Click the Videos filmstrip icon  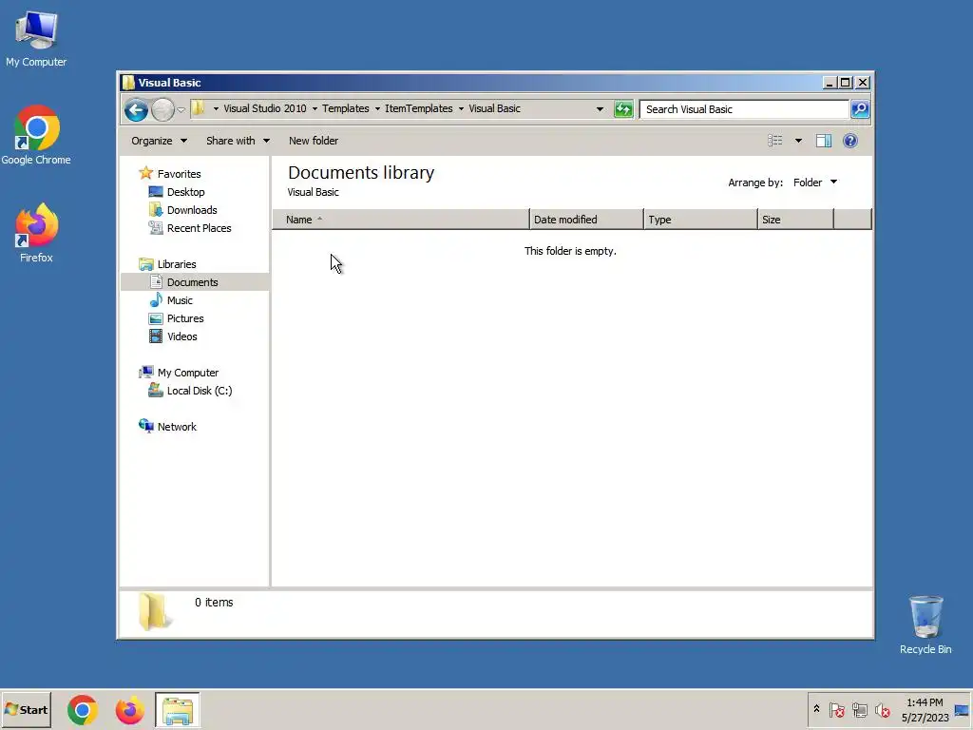[x=156, y=336]
